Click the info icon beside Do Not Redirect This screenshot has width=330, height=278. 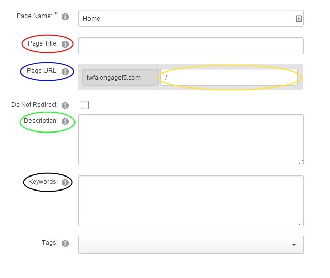(x=65, y=105)
